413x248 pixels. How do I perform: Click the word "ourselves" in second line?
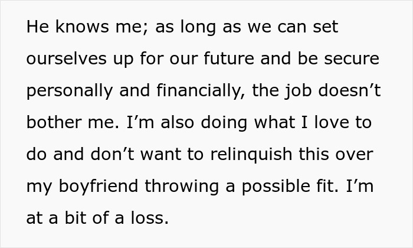[66, 58]
